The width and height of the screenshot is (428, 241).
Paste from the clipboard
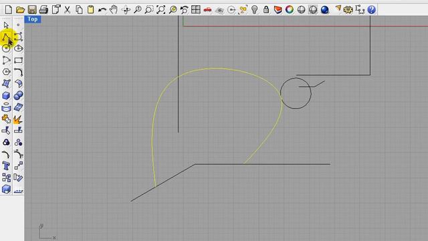click(x=91, y=10)
